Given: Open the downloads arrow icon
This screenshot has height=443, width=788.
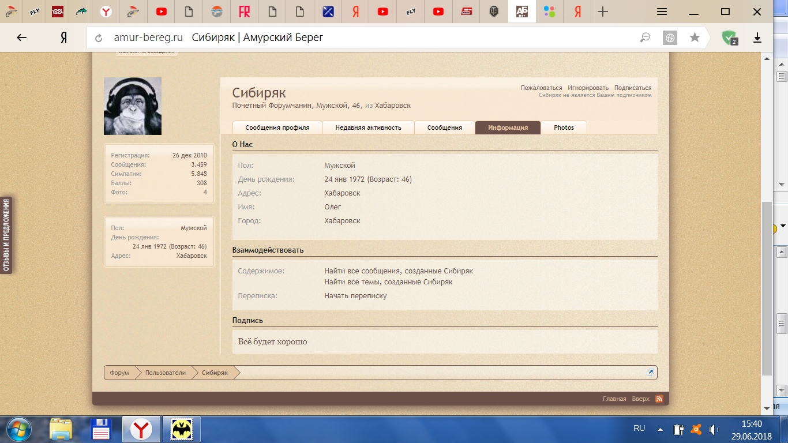Looking at the screenshot, I should (757, 37).
